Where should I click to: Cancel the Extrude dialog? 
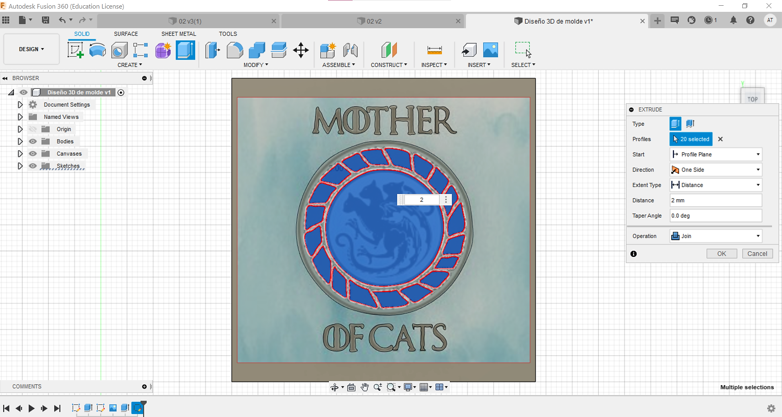tap(757, 254)
